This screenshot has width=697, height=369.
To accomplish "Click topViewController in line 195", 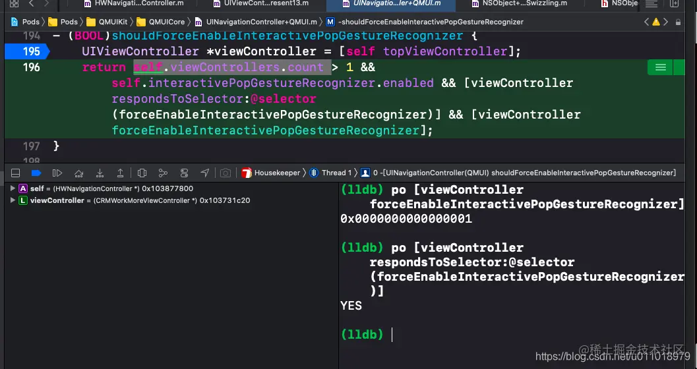I will tap(445, 51).
